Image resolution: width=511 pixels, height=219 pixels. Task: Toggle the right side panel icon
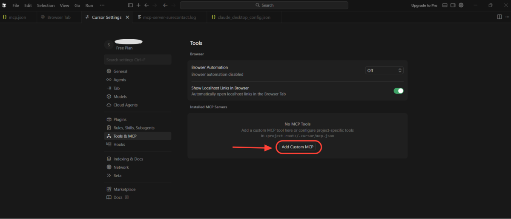coord(453,5)
